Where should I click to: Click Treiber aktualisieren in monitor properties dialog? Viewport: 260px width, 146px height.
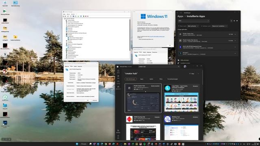click(x=70, y=86)
